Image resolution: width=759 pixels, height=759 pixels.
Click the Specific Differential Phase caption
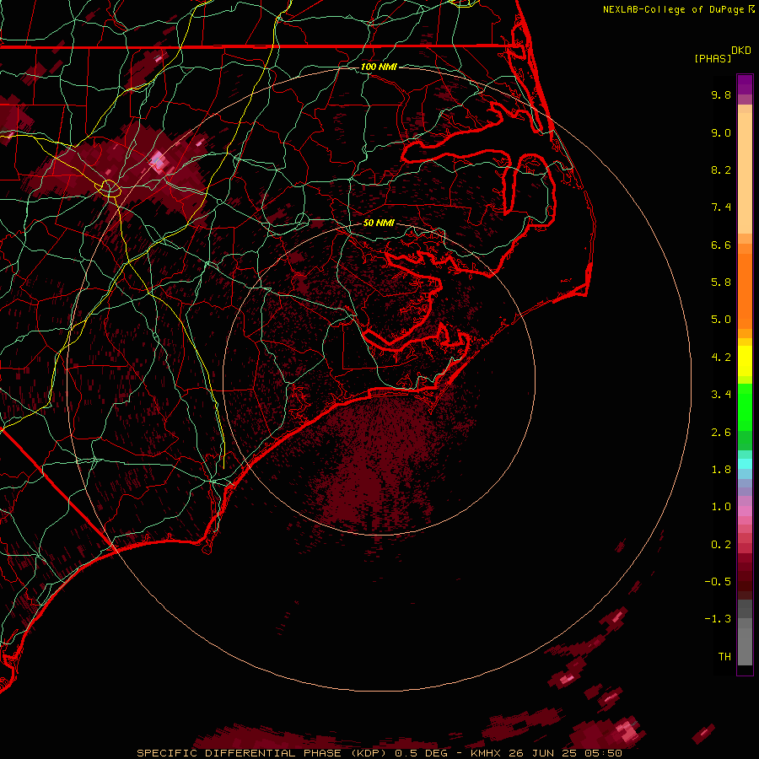click(379, 753)
